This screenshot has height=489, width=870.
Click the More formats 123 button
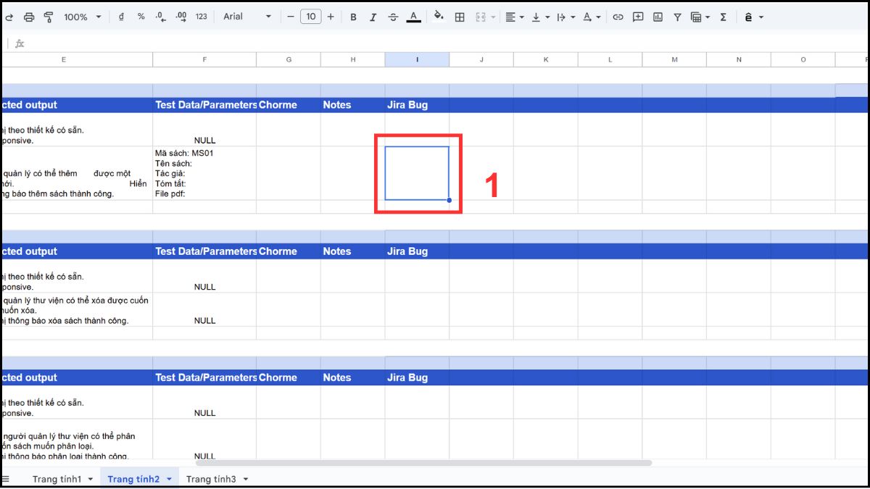tap(200, 16)
